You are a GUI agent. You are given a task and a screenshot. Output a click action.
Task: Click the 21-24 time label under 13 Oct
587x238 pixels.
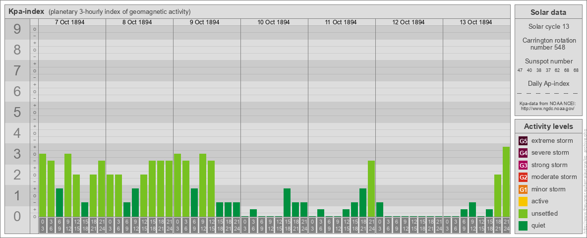click(x=506, y=226)
